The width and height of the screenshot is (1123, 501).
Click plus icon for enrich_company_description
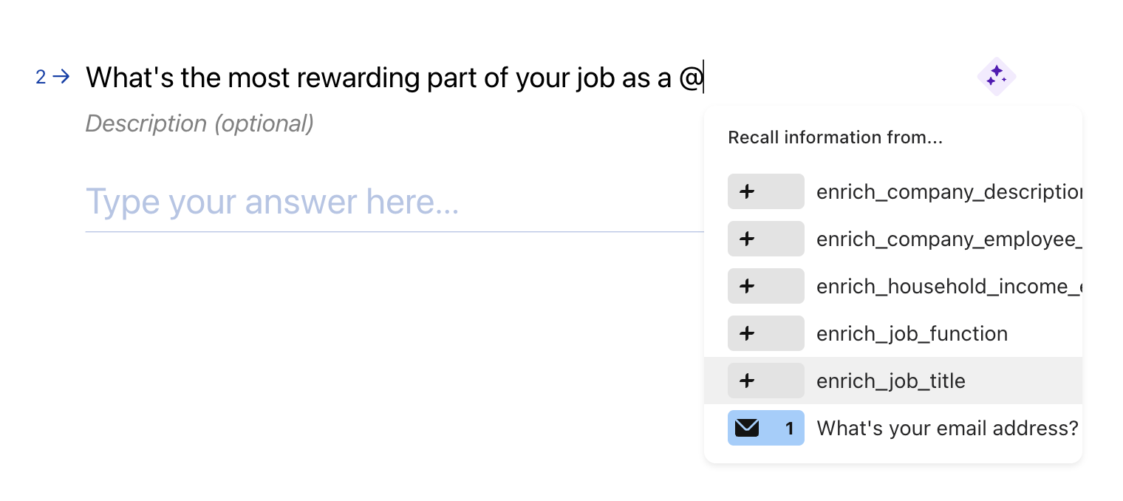click(747, 191)
